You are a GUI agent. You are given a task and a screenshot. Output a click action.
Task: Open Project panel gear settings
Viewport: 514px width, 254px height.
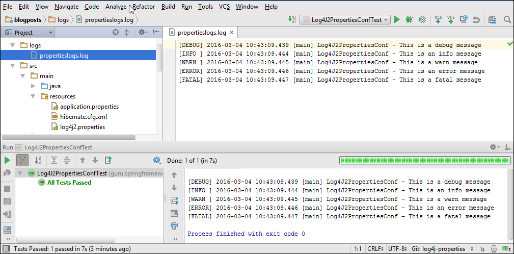point(143,32)
